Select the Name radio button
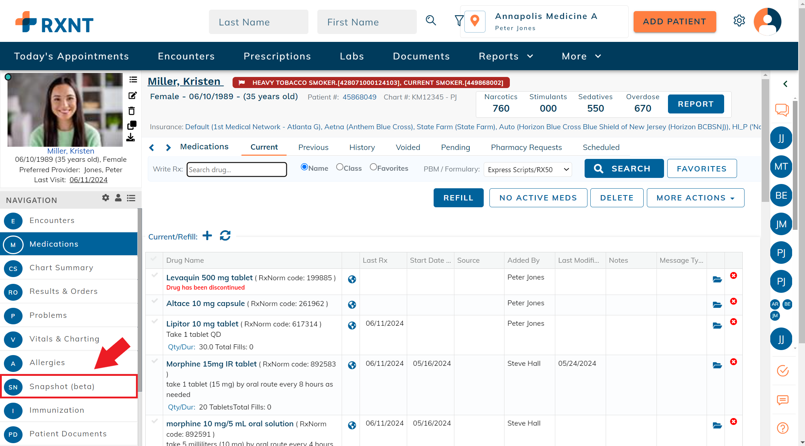Screen dimensions: 805x446 click(x=304, y=167)
